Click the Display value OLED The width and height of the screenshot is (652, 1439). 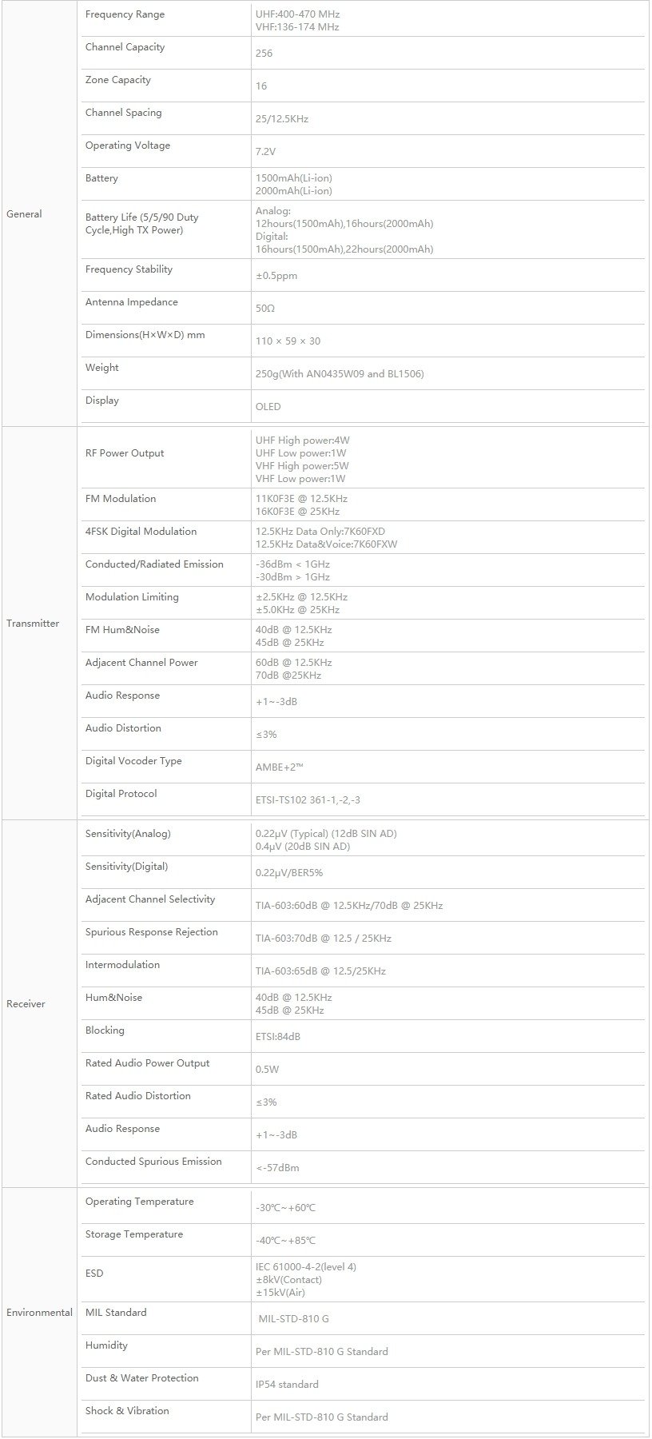(268, 407)
